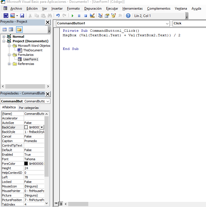Toggle folders view in Project panel
Viewport: 206px width, 207px height.
(19, 29)
